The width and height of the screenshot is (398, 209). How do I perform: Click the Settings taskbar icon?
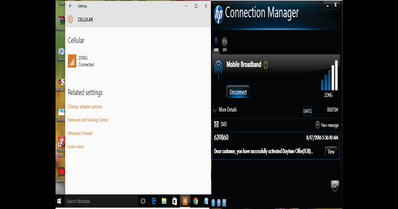(185, 201)
